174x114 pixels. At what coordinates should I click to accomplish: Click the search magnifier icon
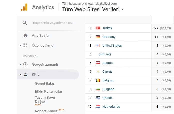click(x=25, y=23)
